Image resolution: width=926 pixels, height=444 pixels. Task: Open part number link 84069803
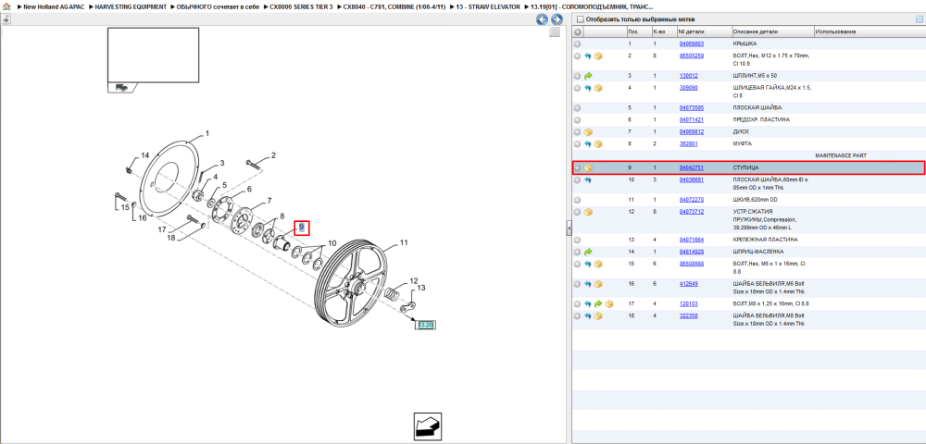pyautogui.click(x=691, y=44)
